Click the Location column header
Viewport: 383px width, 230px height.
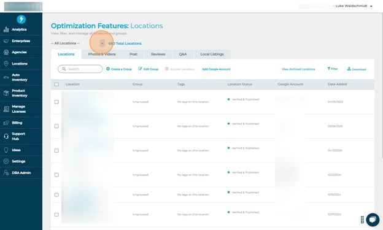tap(72, 84)
